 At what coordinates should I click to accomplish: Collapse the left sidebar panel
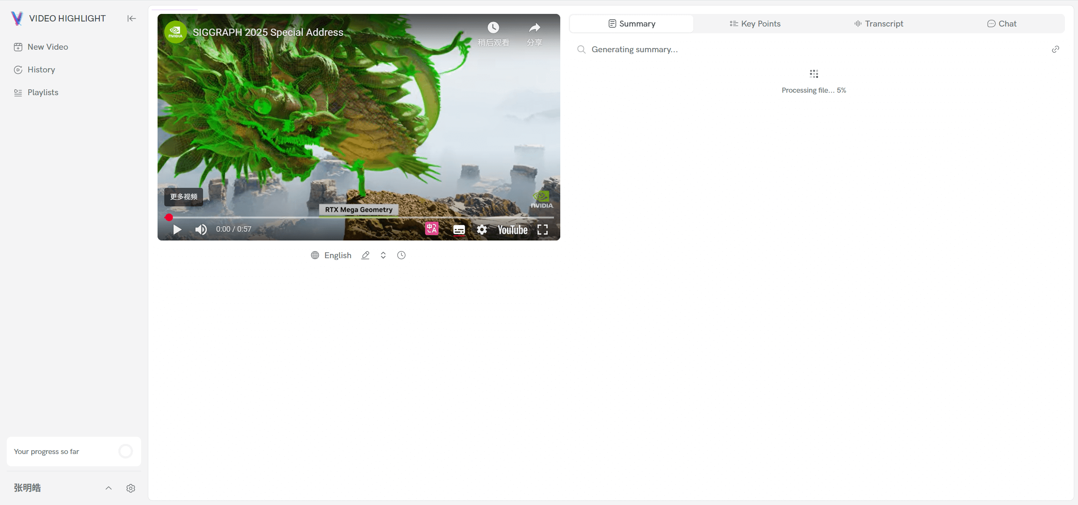[131, 19]
